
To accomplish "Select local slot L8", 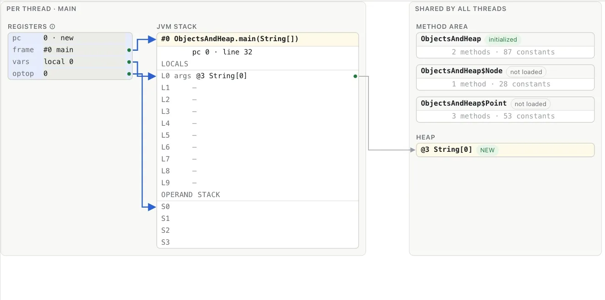I will click(257, 171).
